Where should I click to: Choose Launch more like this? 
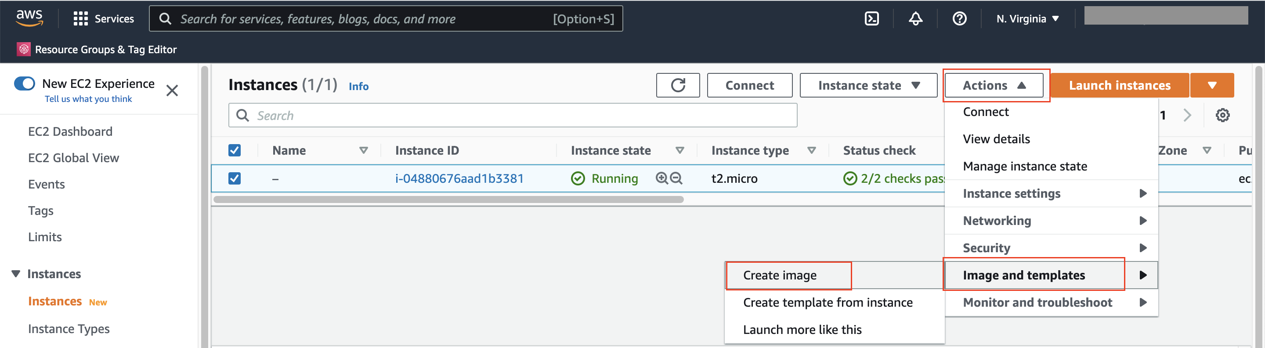point(835,329)
